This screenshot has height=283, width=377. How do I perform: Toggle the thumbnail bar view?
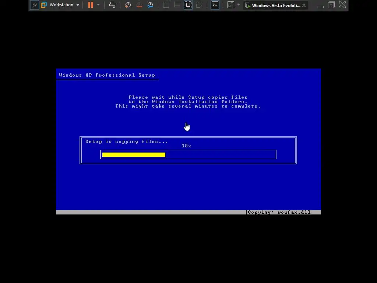pos(177,5)
